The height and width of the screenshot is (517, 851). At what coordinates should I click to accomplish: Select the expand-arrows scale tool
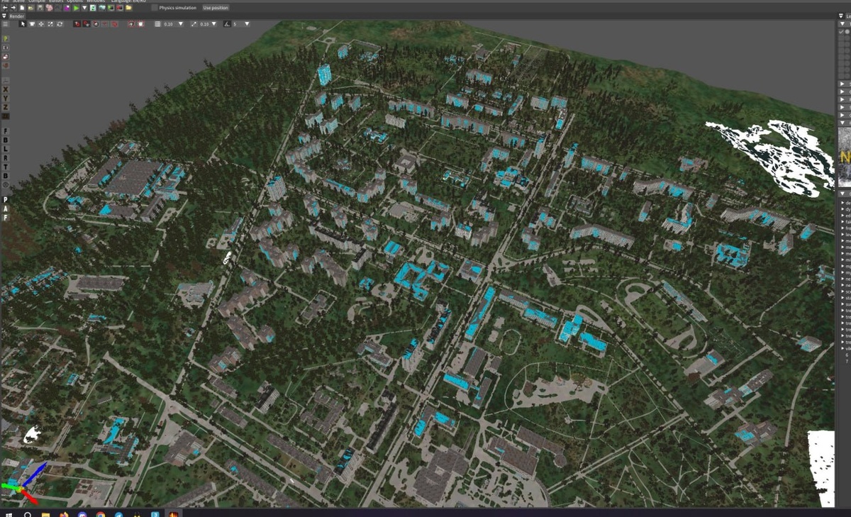(x=50, y=24)
